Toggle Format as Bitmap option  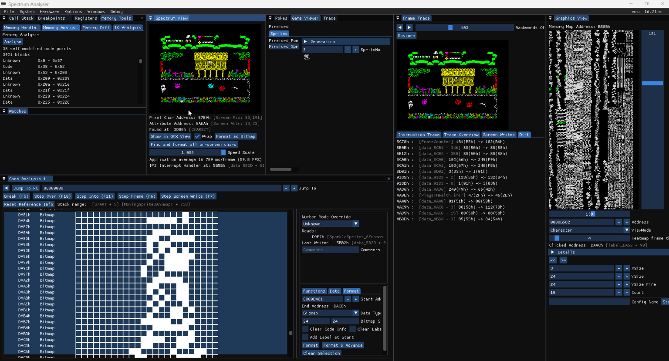(x=236, y=136)
